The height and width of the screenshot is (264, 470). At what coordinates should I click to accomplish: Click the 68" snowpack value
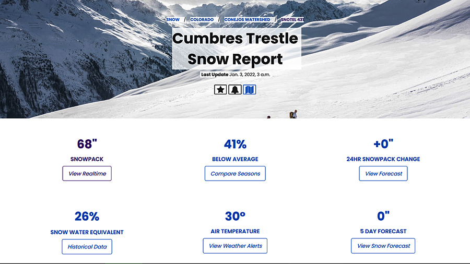coord(87,144)
